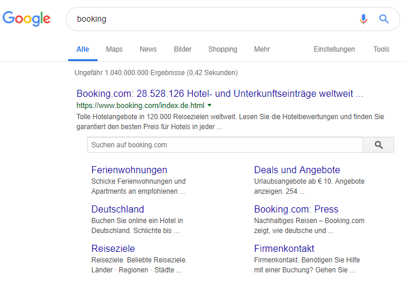The image size is (406, 290).
Task: Open the Firmenkontakt sitelink
Action: (284, 248)
